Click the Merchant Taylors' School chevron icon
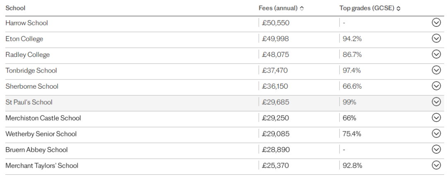447x176 pixels. tap(436, 165)
